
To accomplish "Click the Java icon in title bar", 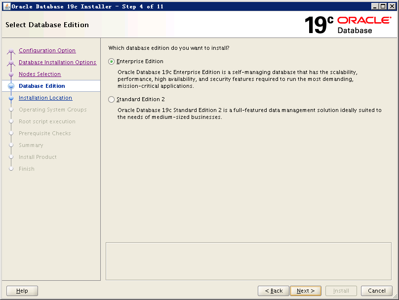I will [x=7, y=6].
